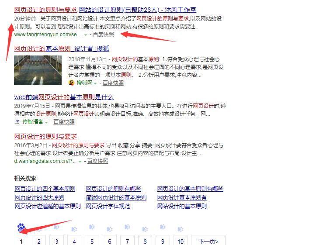
Task: Click faded paw icon above page 7
Action: point(127,227)
